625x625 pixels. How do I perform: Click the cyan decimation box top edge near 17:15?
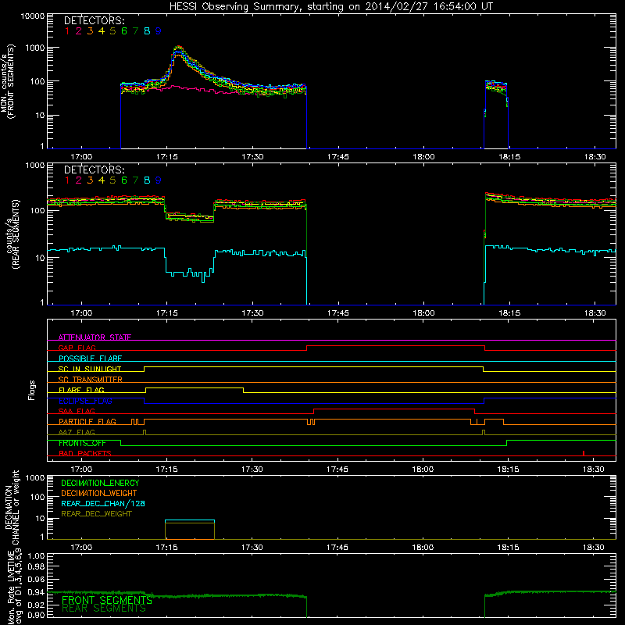pyautogui.click(x=190, y=520)
